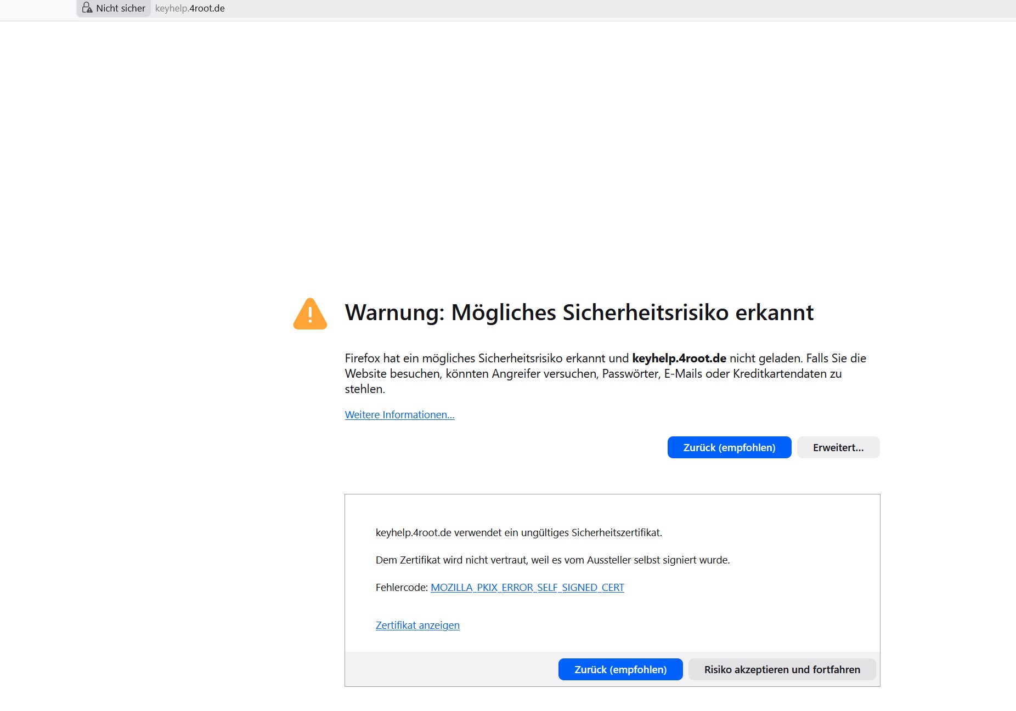1016x711 pixels.
Task: Click the gray footer bar left of lower Zurück
Action: click(x=450, y=669)
